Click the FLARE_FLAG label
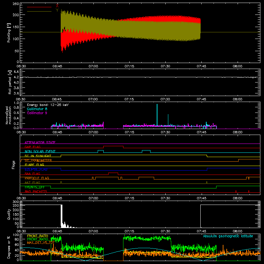Screen dimensions: 264x264 coord(34,165)
